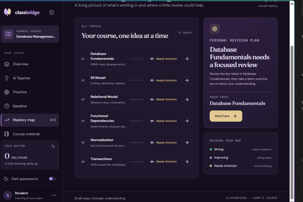Open ER Model via arrow button
The height and width of the screenshot is (202, 303).
[187, 80]
